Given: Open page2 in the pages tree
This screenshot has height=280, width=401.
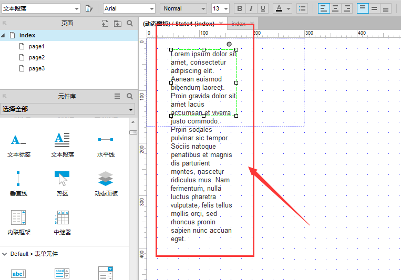Looking at the screenshot, I should coord(37,57).
